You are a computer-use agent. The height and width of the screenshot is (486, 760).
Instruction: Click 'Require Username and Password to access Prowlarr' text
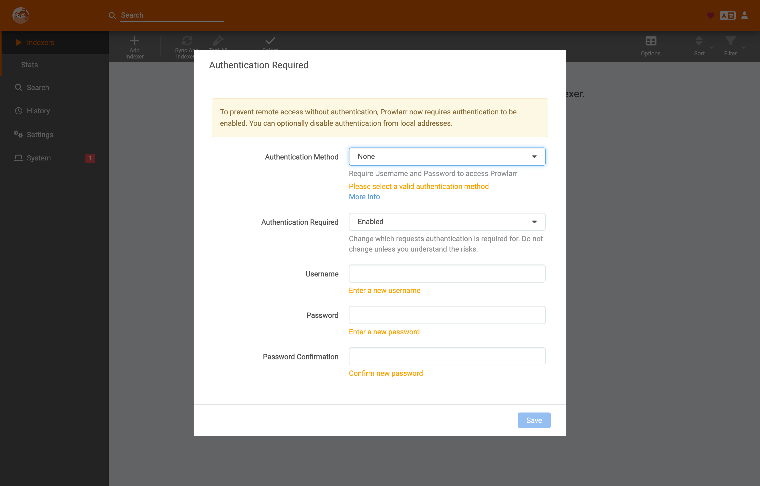tap(433, 173)
